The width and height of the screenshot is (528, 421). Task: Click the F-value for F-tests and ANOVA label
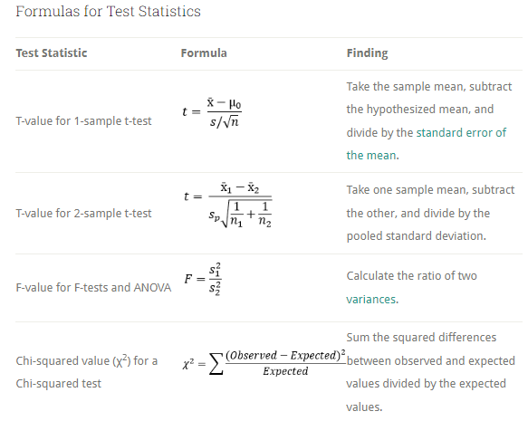pyautogui.click(x=93, y=287)
